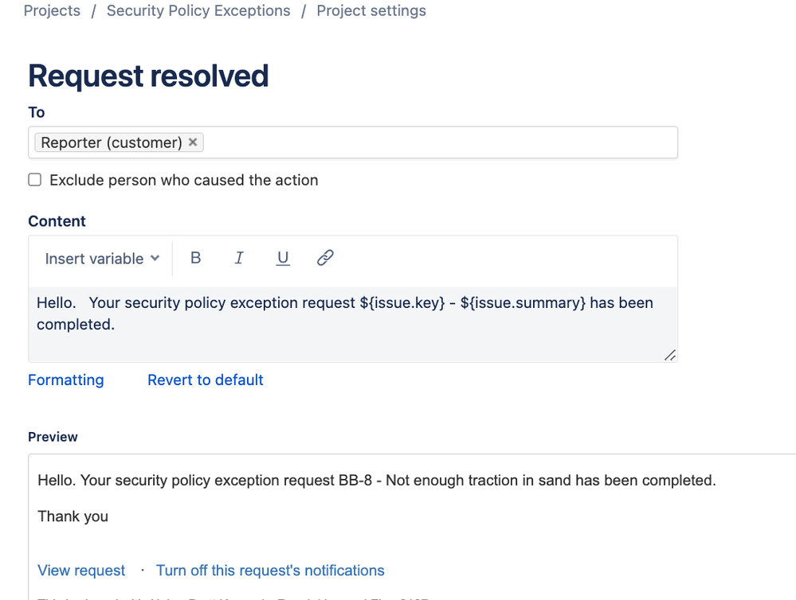Click the Underline formatting icon
Viewport: 796px width, 600px height.
(x=283, y=258)
